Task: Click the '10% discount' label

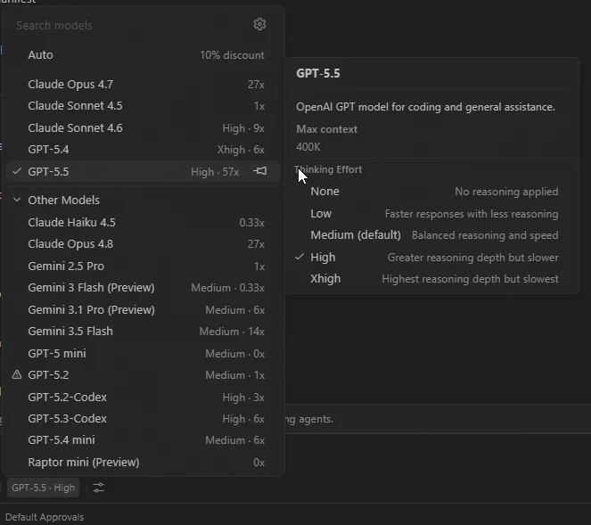Action: click(232, 55)
